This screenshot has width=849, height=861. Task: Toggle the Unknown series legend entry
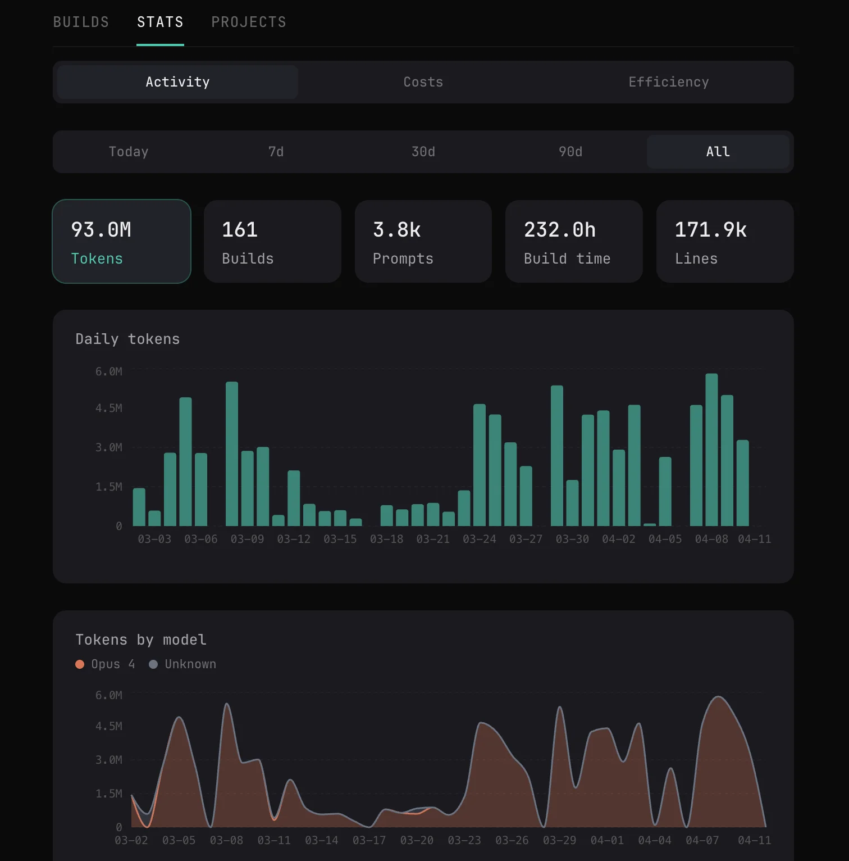pyautogui.click(x=153, y=664)
